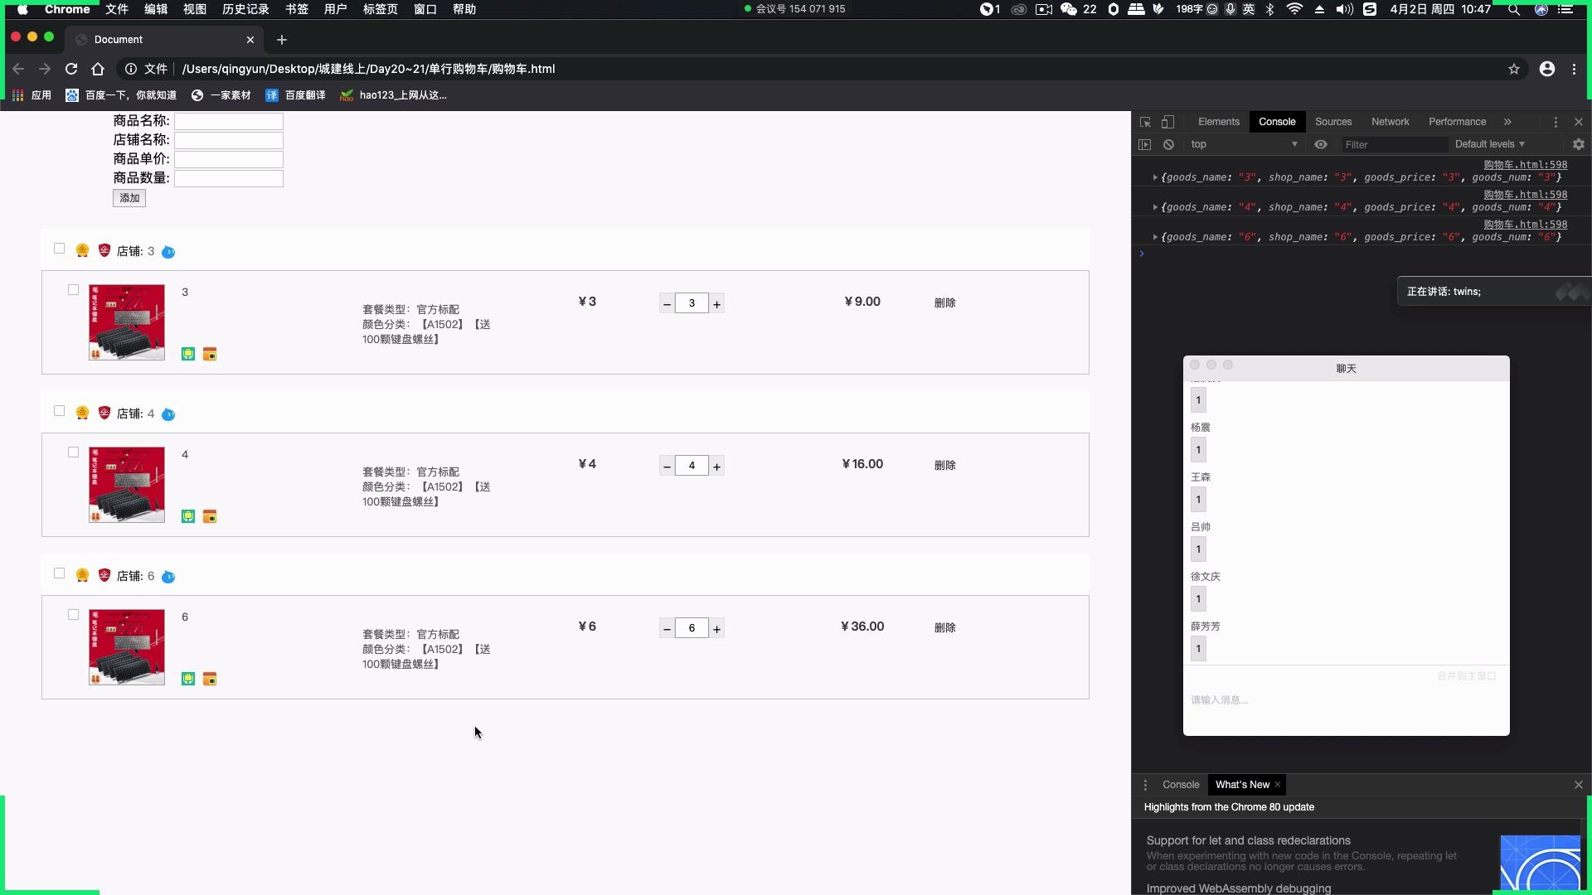Open the top context dropdown
Viewport: 1592px width, 895px height.
(x=1244, y=144)
